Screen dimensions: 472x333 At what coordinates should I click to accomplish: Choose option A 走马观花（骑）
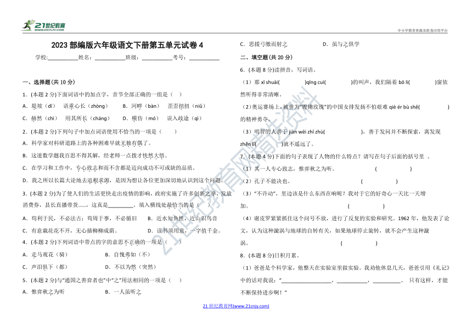pyautogui.click(x=45, y=255)
